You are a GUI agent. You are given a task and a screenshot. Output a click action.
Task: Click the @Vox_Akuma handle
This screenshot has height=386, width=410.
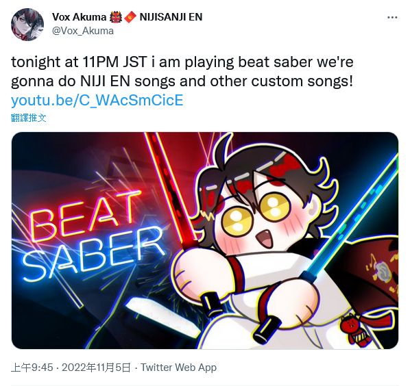click(83, 31)
